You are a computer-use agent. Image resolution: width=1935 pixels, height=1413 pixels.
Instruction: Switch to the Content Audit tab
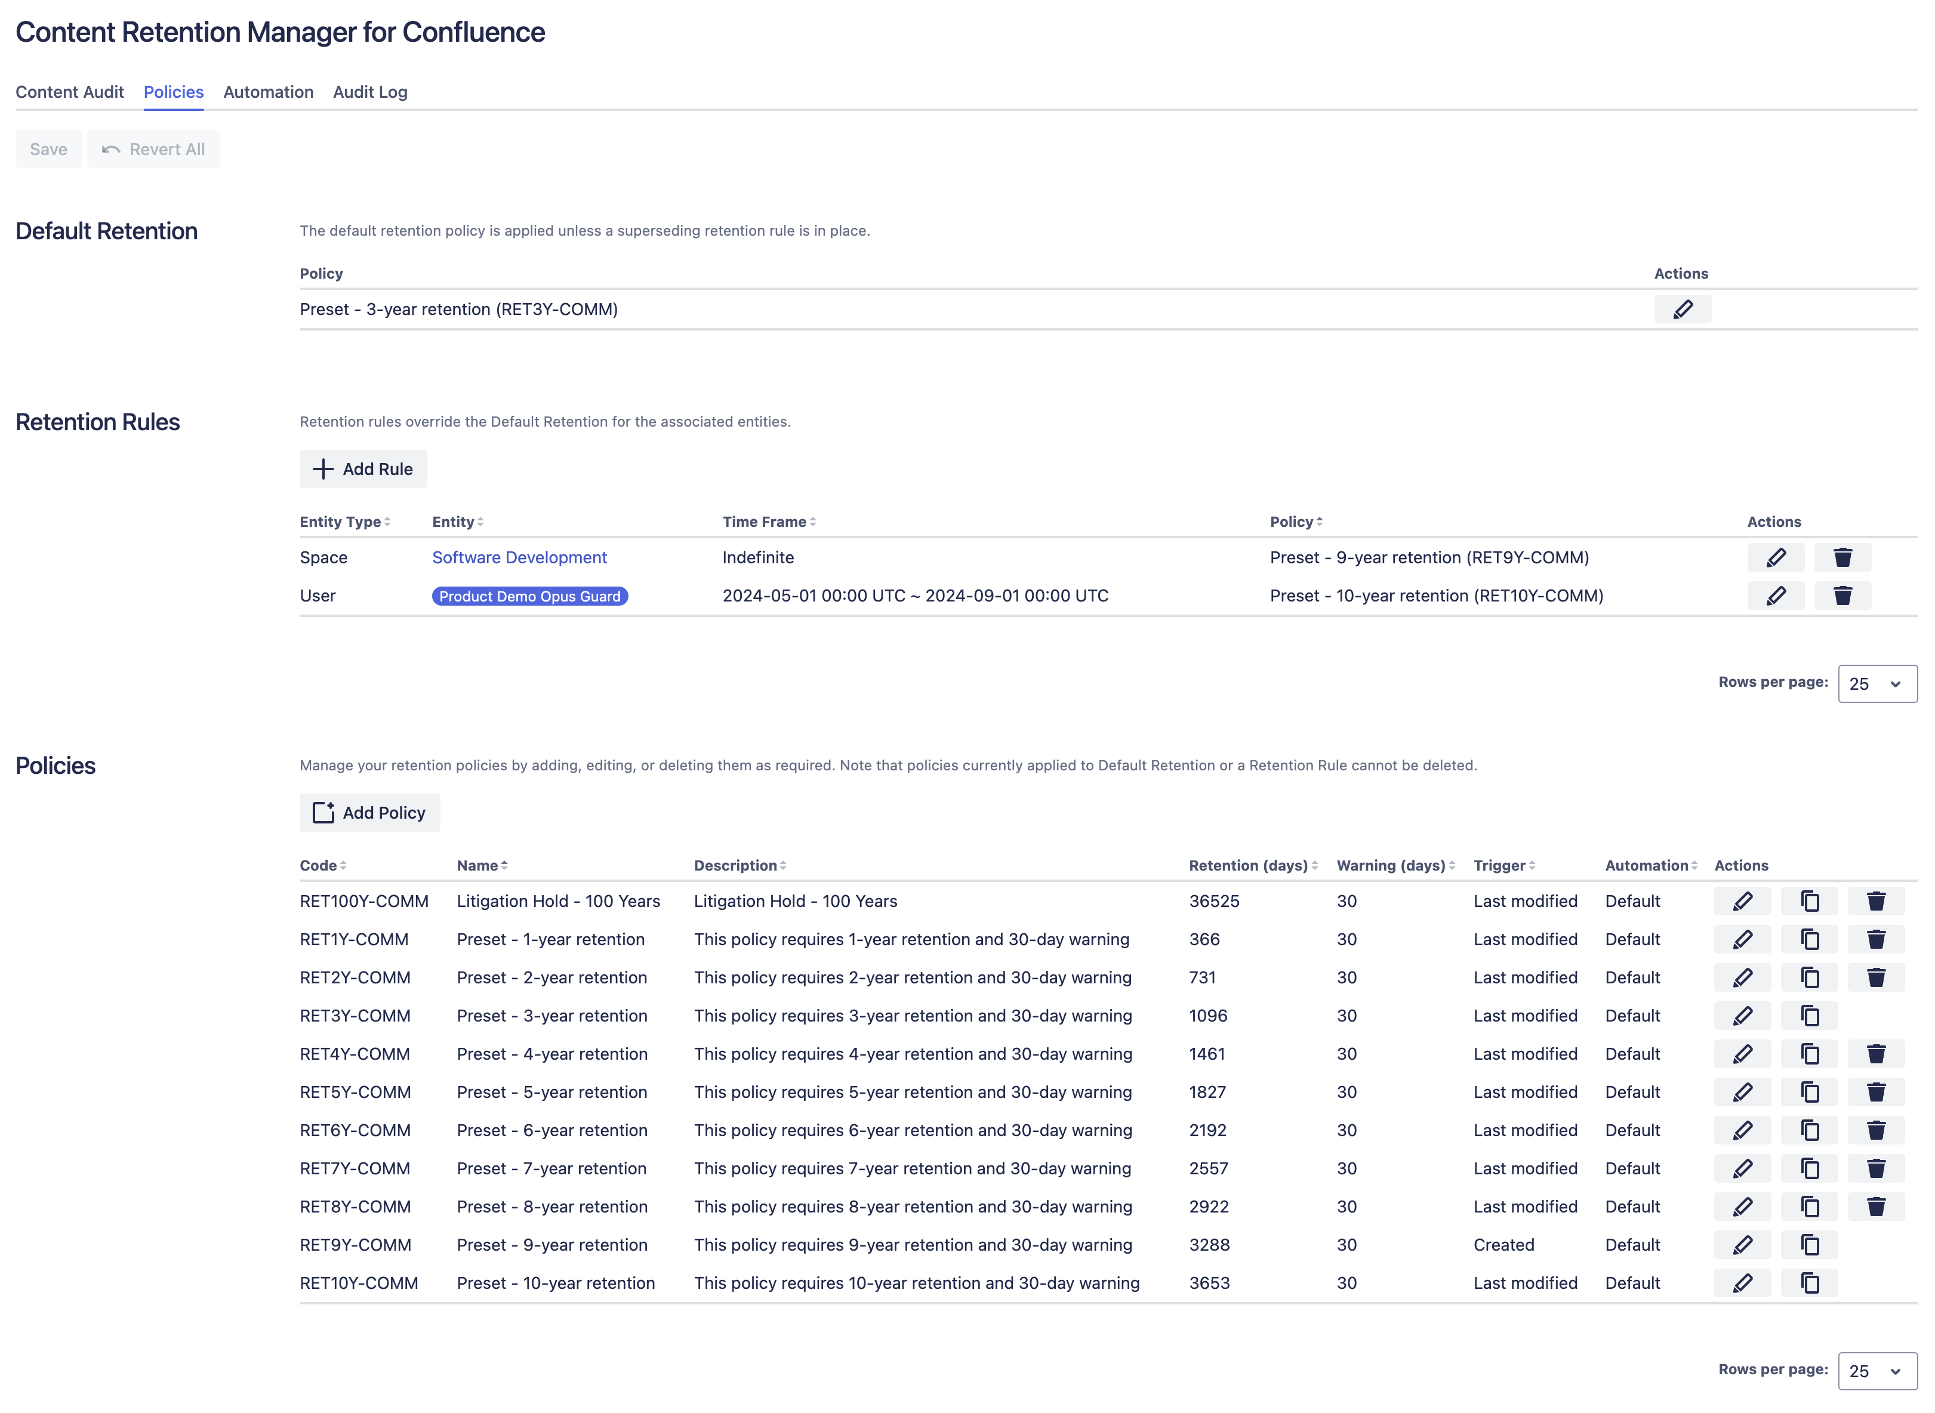[69, 92]
